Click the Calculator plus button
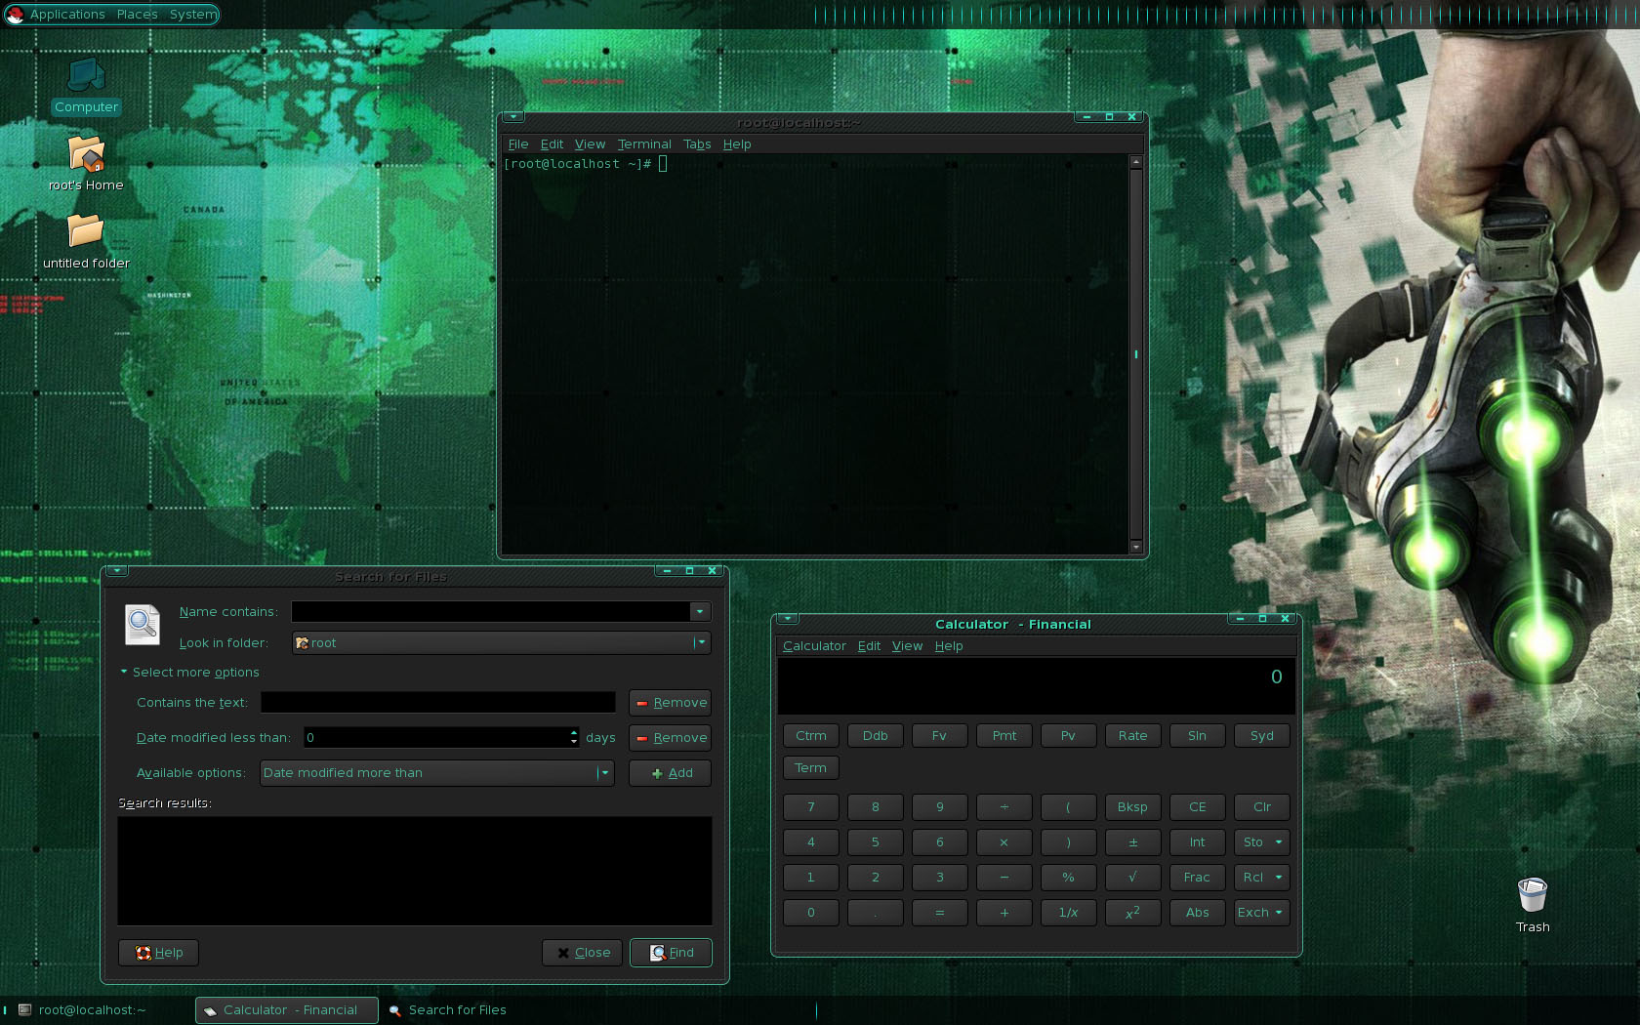Viewport: 1640px width, 1025px height. coord(1004,913)
